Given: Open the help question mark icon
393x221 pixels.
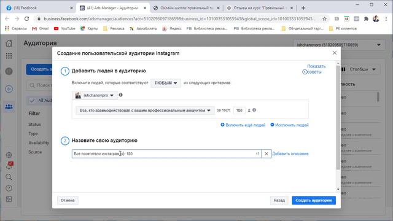Looking at the screenshot, I should coord(9,188).
